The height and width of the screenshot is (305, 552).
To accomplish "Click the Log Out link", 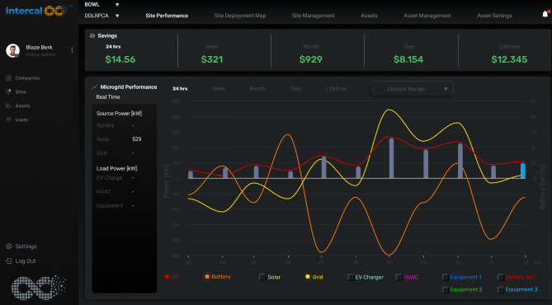I will [26, 261].
